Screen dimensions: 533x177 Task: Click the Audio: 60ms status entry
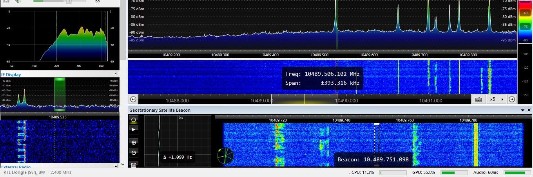coord(486,172)
